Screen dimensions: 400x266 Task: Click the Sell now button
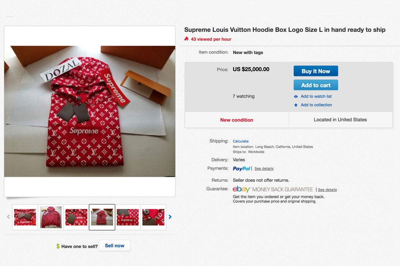[115, 246]
